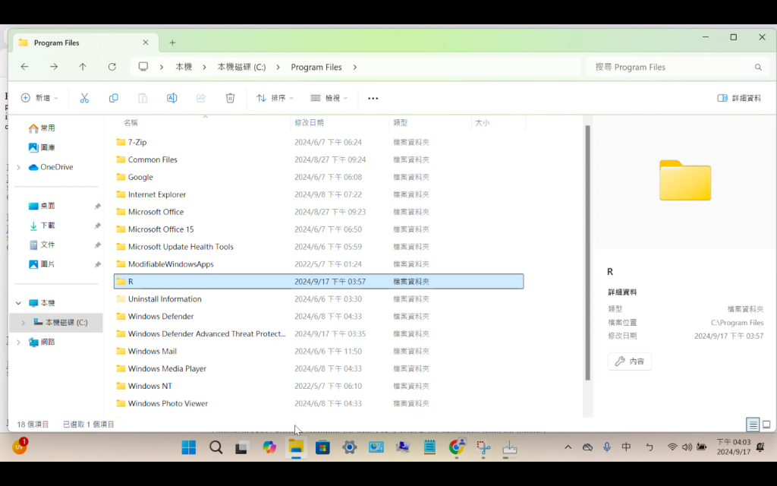Image resolution: width=777 pixels, height=486 pixels.
Task: Toggle the Details pane button
Action: pos(739,98)
